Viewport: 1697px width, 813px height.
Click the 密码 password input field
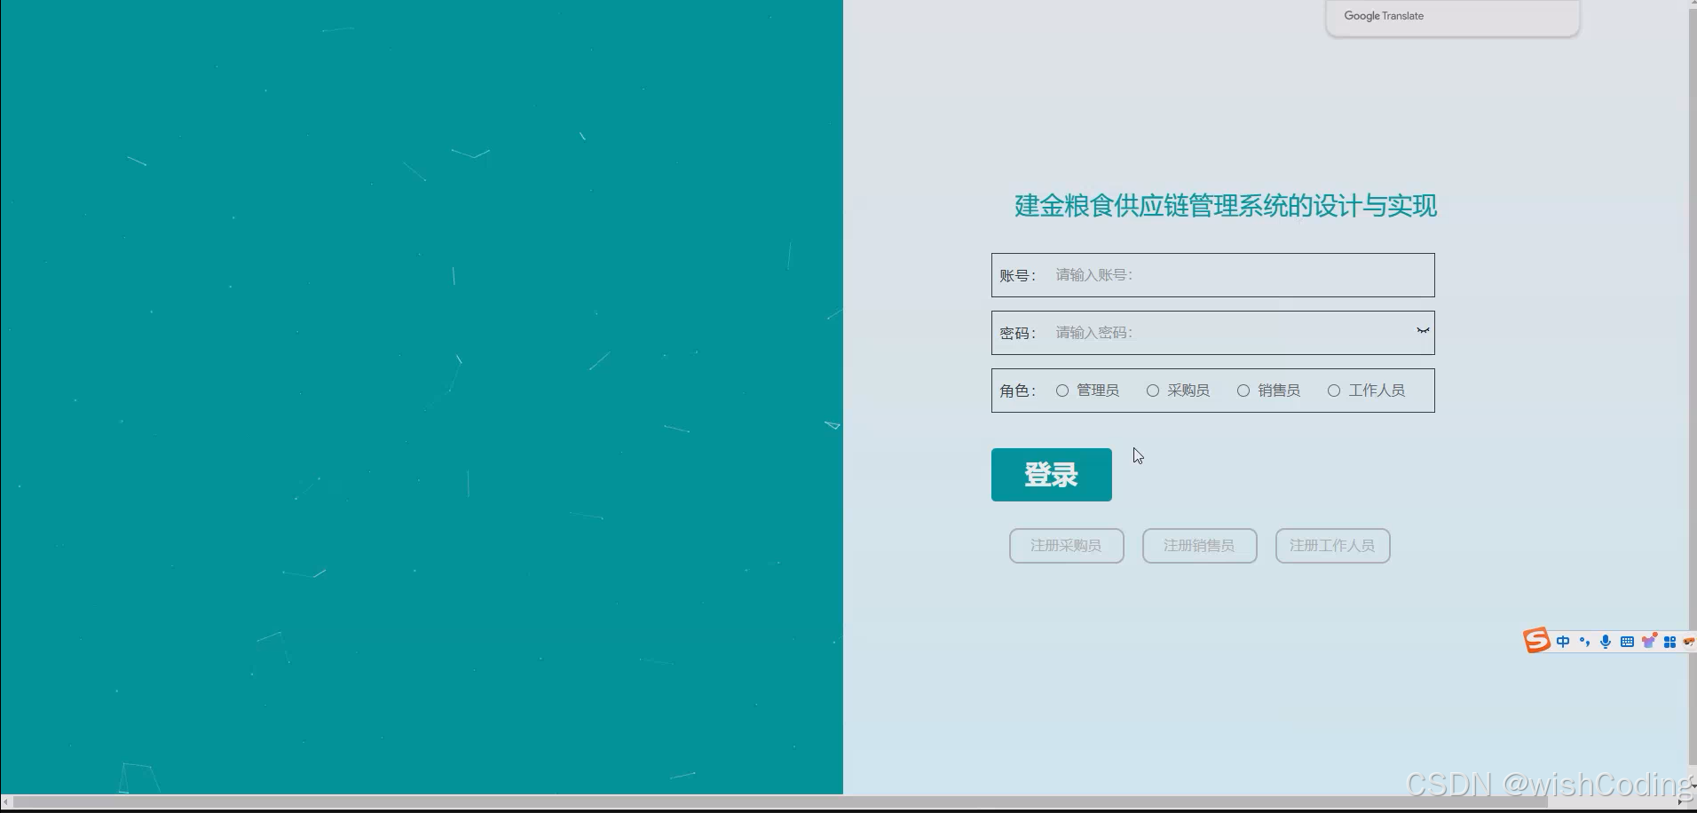pos(1225,332)
